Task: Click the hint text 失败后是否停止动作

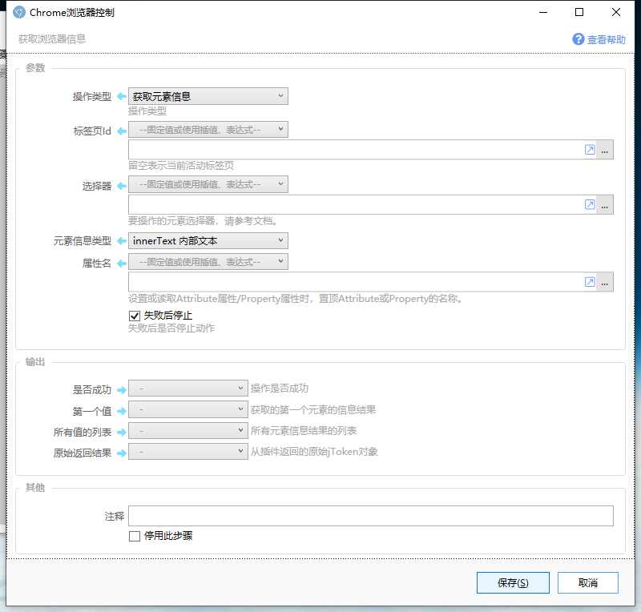Action: click(x=171, y=328)
